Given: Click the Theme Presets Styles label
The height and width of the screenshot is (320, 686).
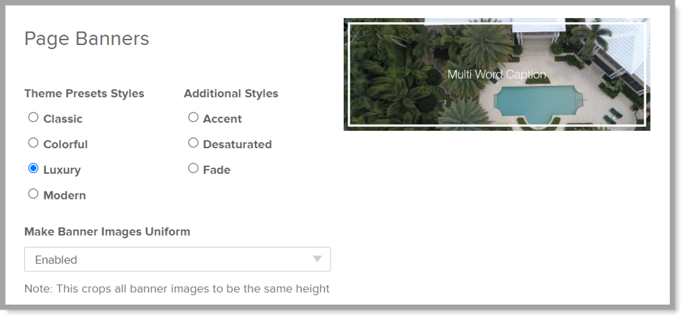Looking at the screenshot, I should pyautogui.click(x=85, y=94).
